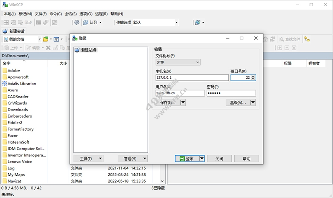Click the 主机名 host name input field
This screenshot has height=198, width=333.
coord(192,77)
